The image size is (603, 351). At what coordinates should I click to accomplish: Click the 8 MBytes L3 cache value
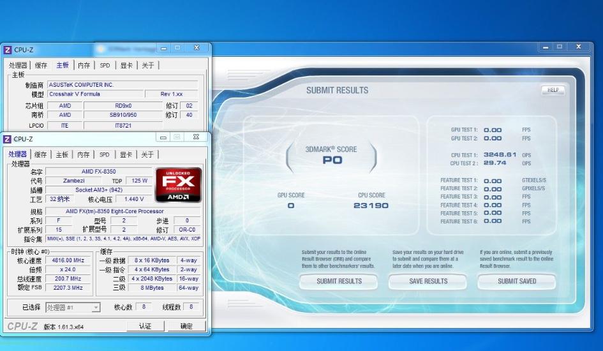pyautogui.click(x=152, y=288)
